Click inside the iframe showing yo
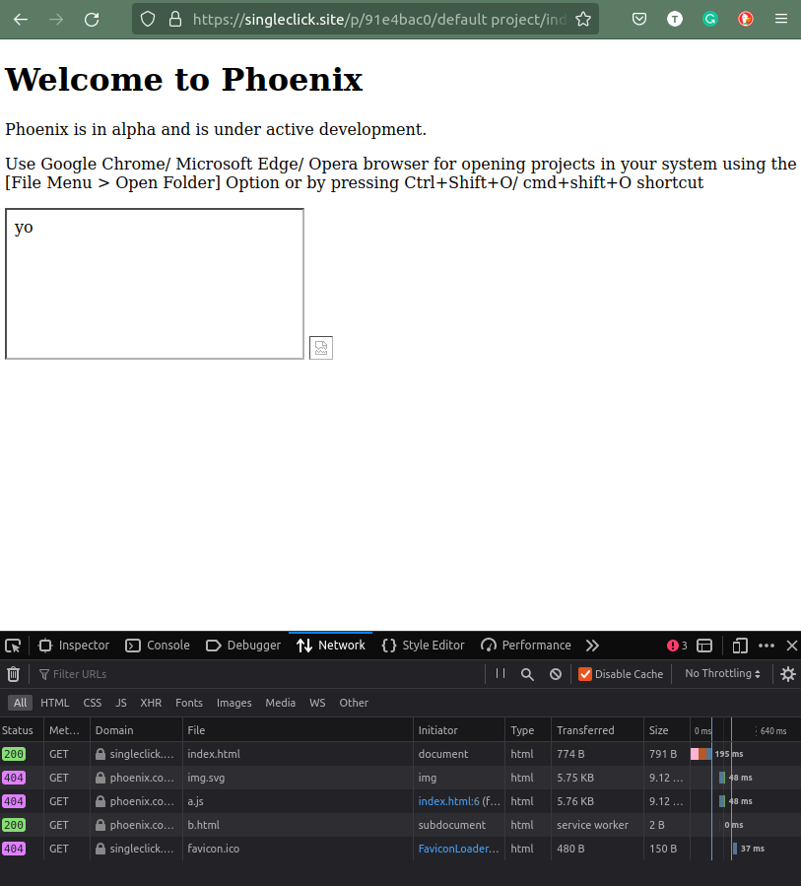 pos(155,284)
